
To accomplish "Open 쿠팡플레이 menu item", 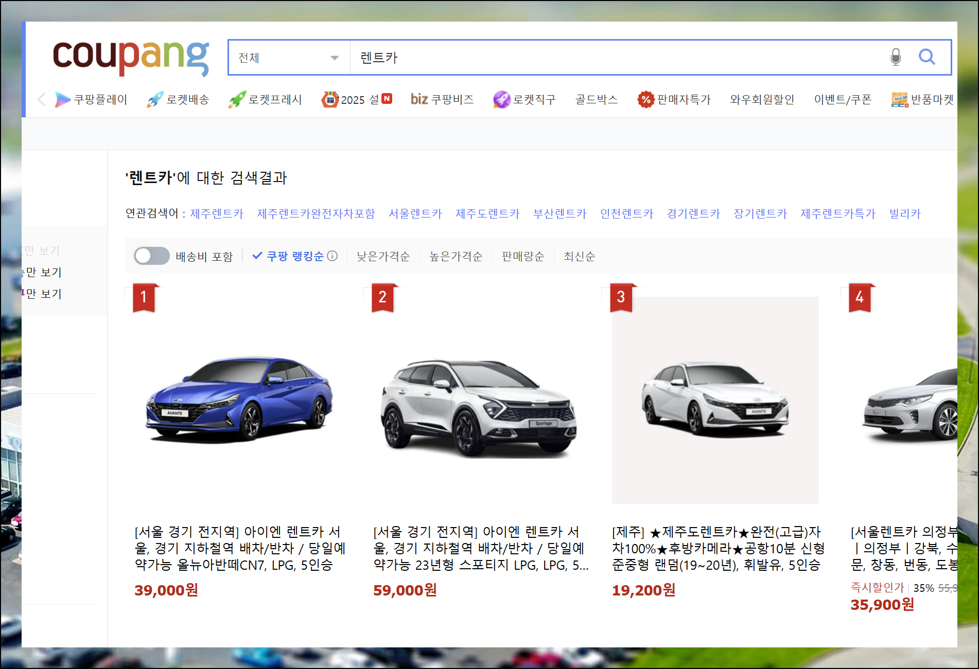I will click(91, 100).
